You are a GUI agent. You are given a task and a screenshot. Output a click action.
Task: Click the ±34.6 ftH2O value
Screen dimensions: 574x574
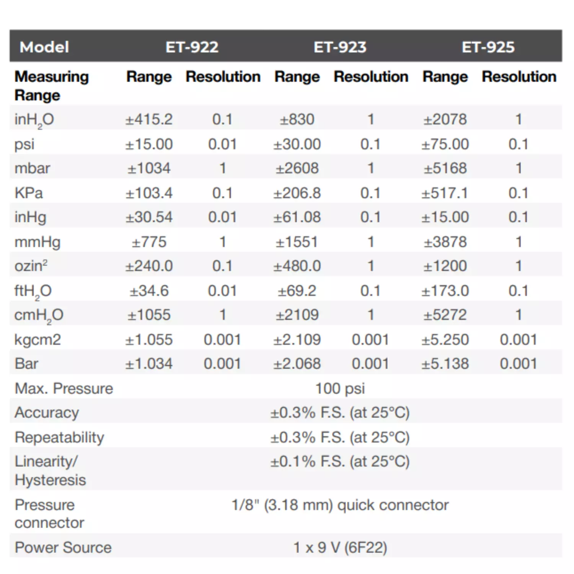[149, 291]
